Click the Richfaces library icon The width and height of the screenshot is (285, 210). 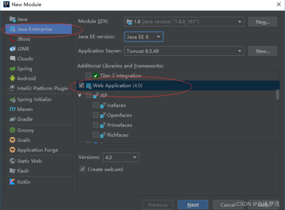[x=103, y=135]
